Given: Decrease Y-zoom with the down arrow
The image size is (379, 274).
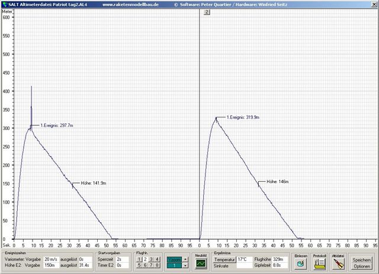Looking at the screenshot, I should click(185, 266).
